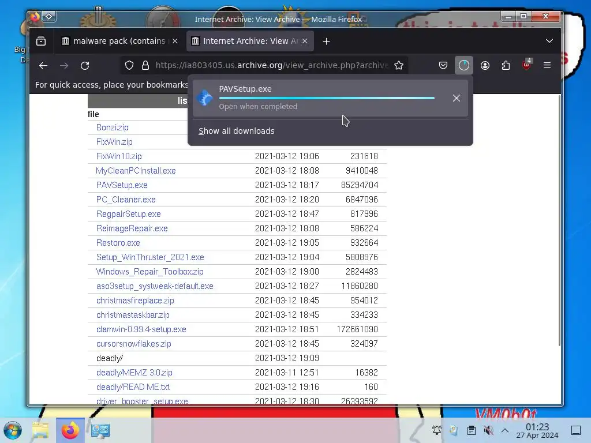
Task: Open the extensions puzzle icon
Action: point(506,66)
